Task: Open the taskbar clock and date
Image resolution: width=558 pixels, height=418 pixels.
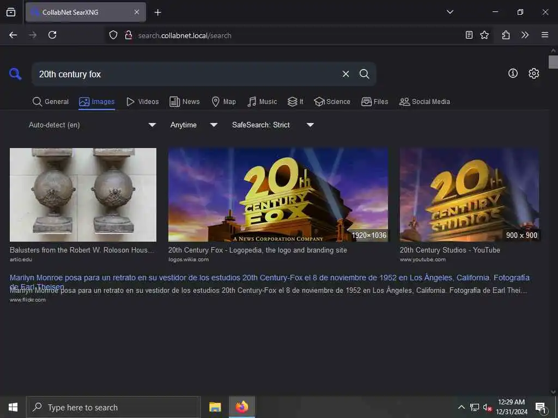Action: [511, 407]
